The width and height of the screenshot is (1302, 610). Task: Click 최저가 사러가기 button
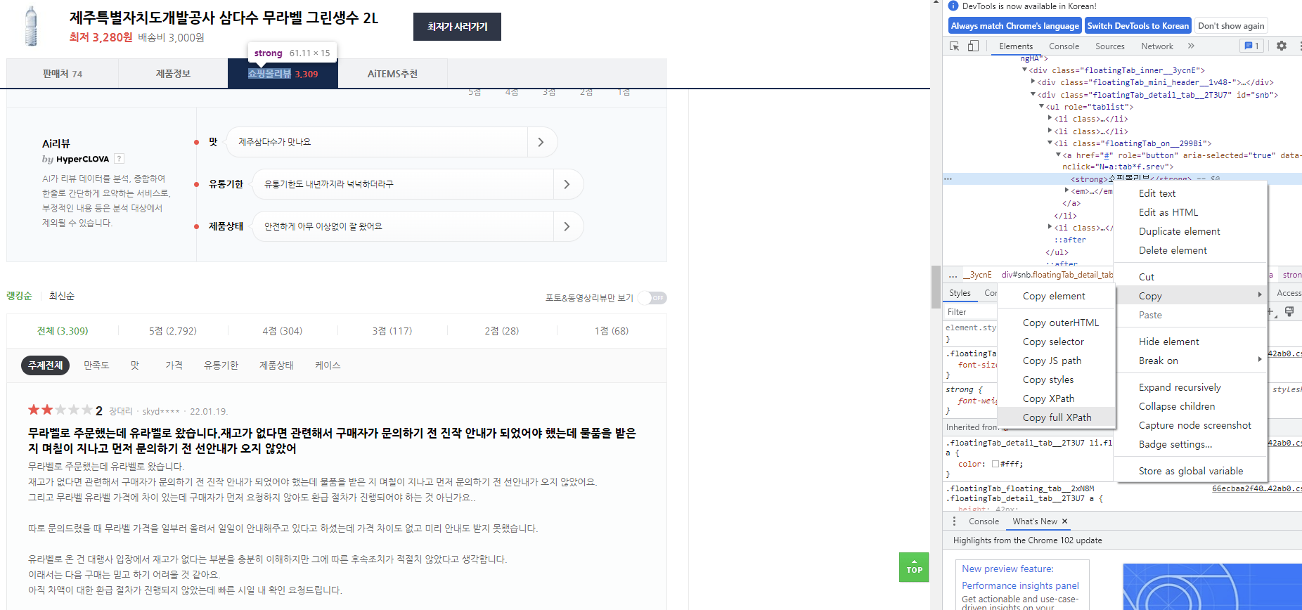[457, 27]
